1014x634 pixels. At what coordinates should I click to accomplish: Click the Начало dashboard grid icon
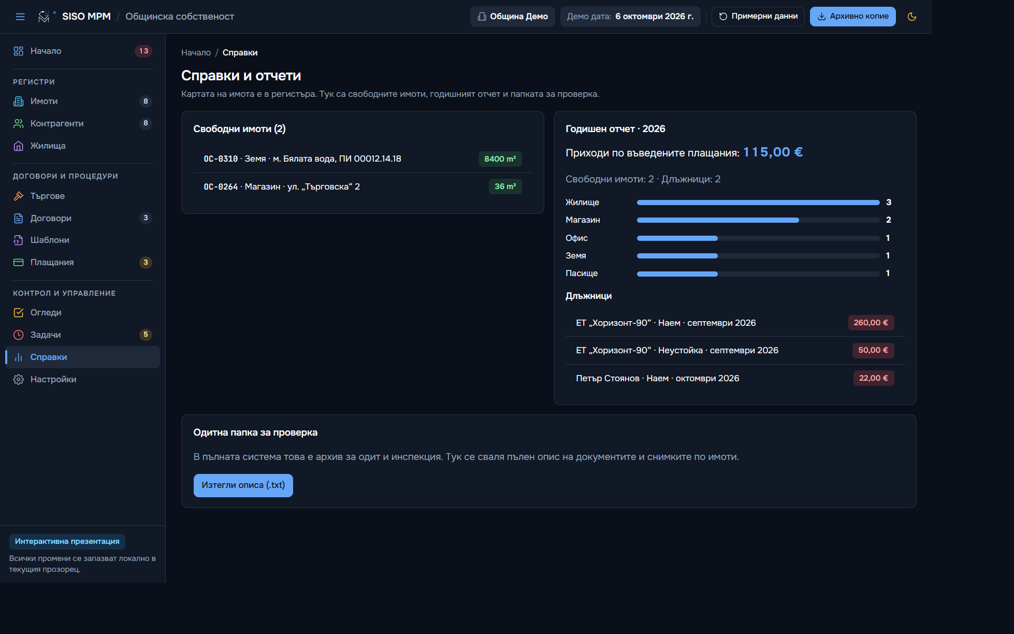pos(18,51)
